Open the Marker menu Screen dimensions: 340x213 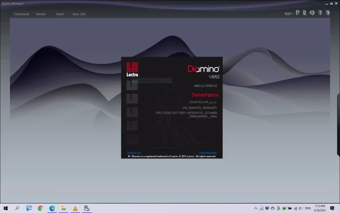[41, 14]
